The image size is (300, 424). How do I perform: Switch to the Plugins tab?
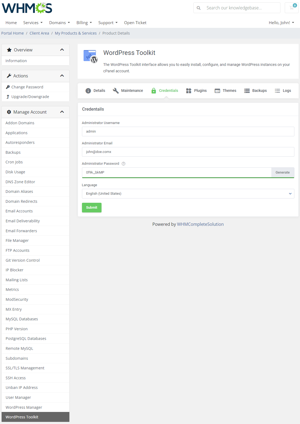click(x=196, y=91)
